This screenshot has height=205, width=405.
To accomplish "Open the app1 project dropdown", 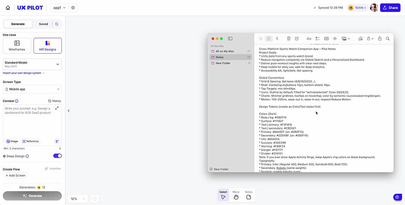I will coord(60,8).
